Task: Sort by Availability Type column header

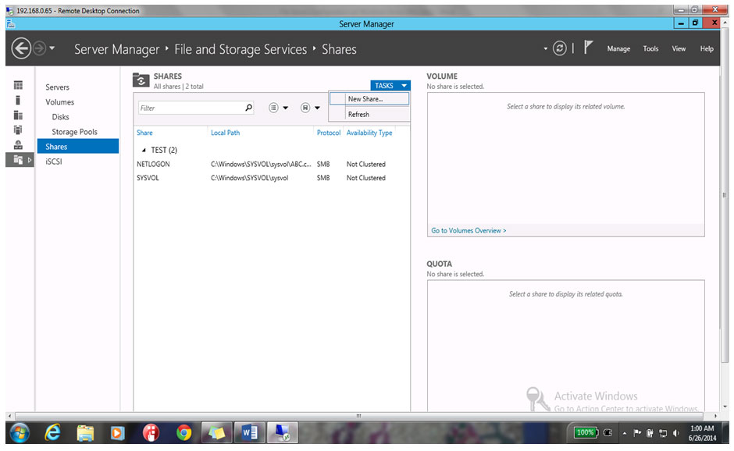Action: 369,133
